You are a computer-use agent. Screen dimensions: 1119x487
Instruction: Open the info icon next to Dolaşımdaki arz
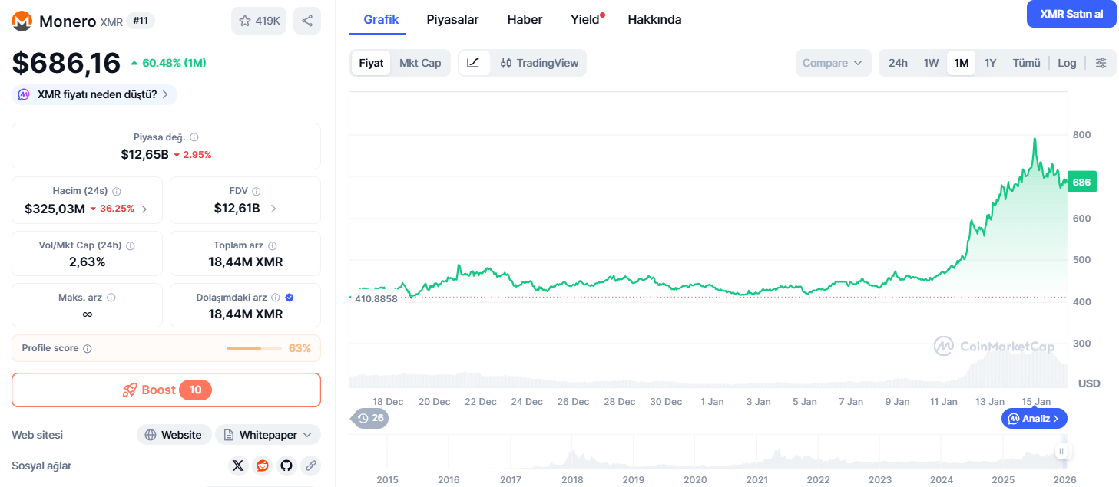coord(276,298)
